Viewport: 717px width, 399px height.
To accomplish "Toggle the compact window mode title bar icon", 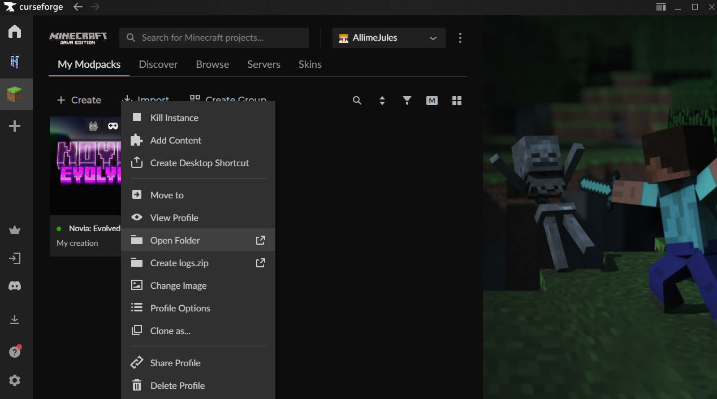I will pyautogui.click(x=660, y=7).
